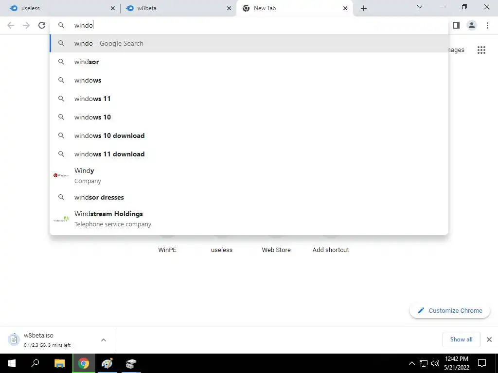
Task: Open the profile avatar menu
Action: coord(472,25)
